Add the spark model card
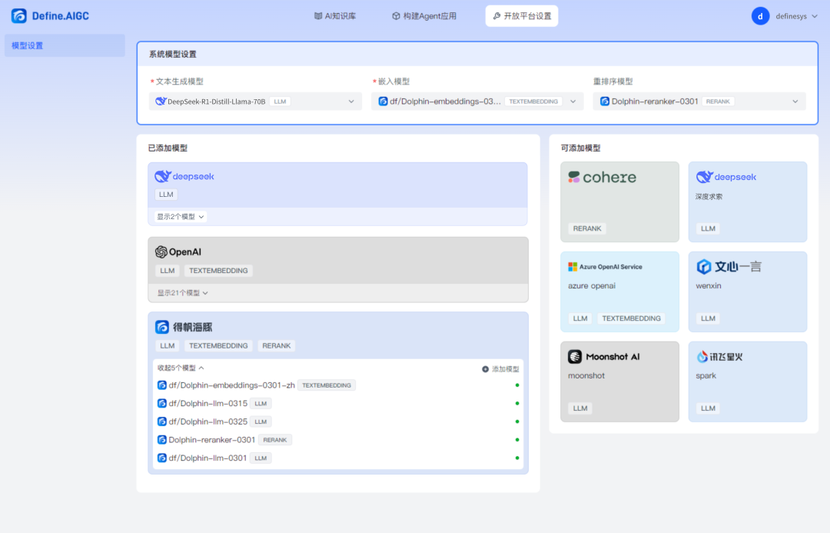Screen dimensions: 830x533 point(748,381)
